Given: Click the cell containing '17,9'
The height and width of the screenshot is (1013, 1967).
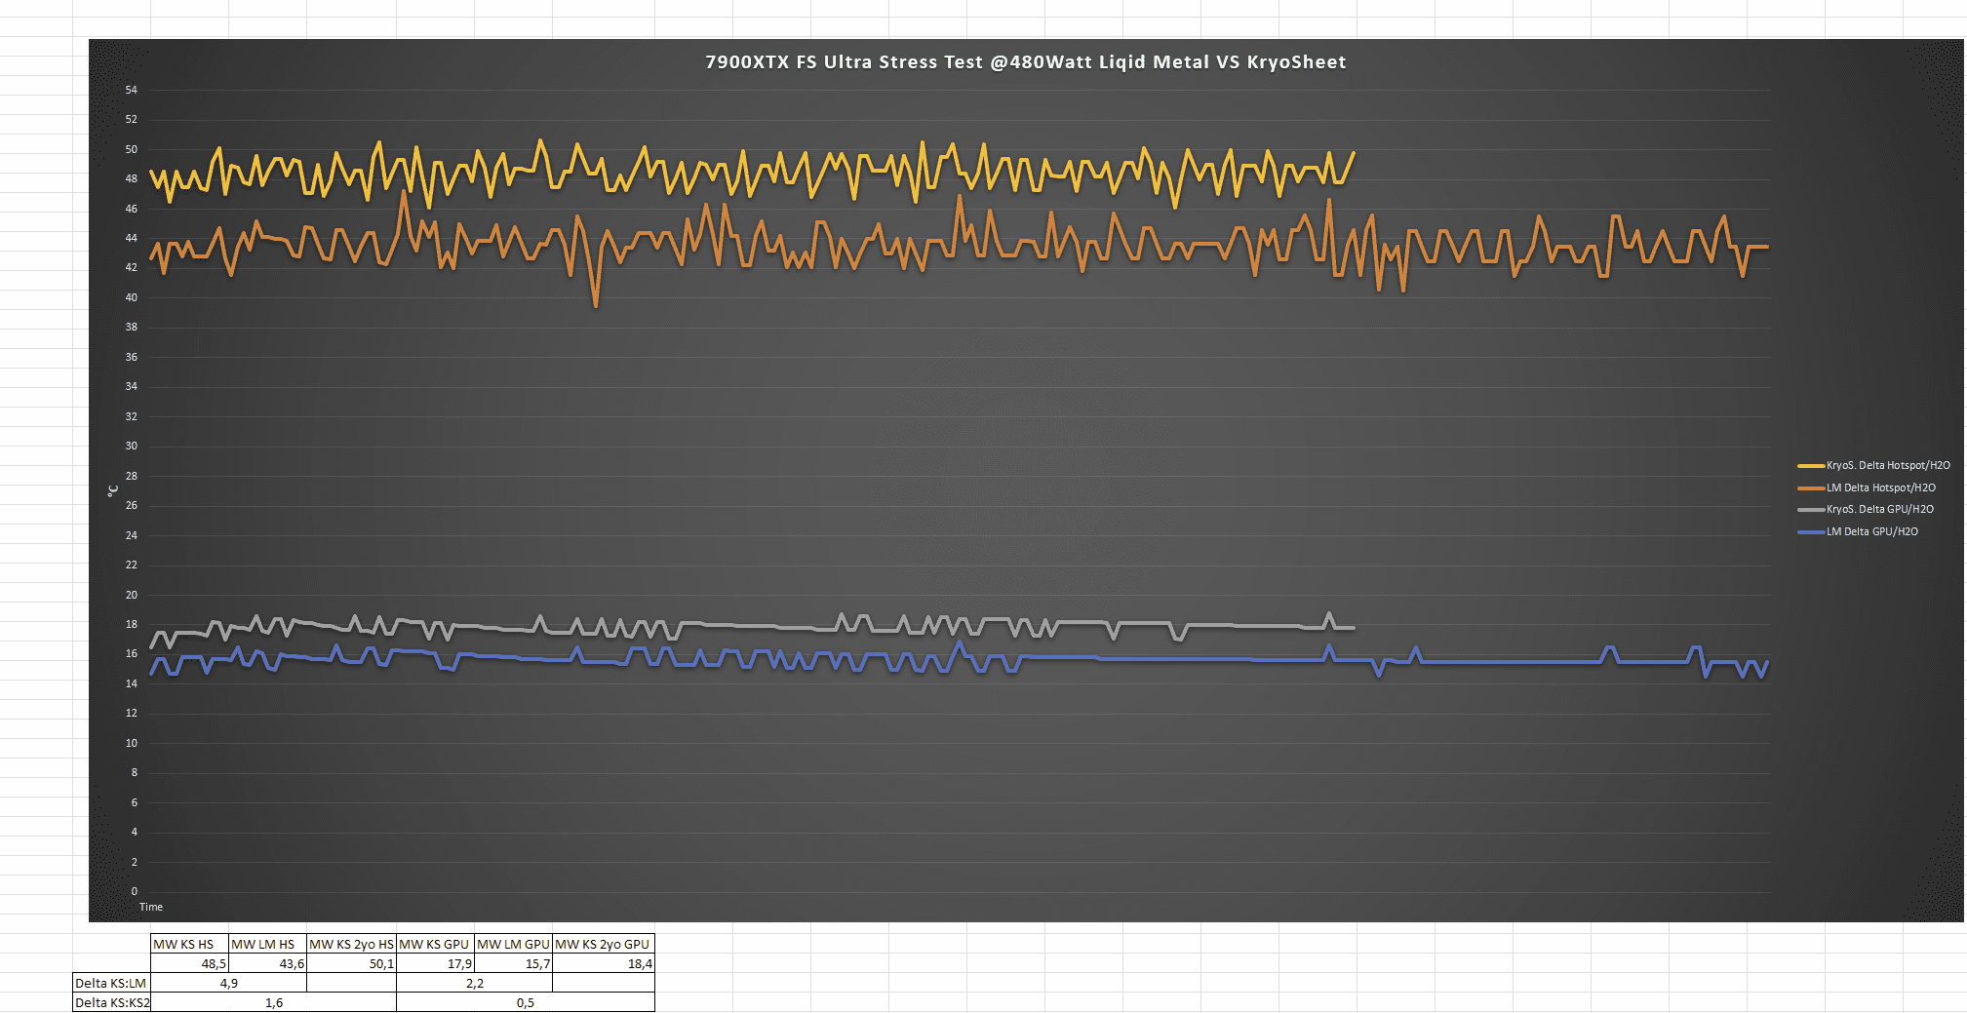Looking at the screenshot, I should tap(436, 963).
